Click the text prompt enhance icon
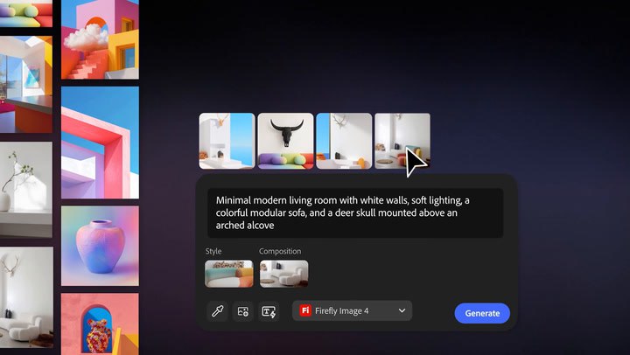The height and width of the screenshot is (355, 630). tap(269, 311)
